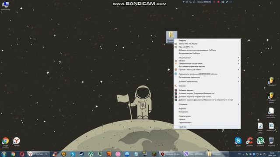Pause recording in Bandicam overlay bar
This screenshot has width=280, height=157.
(214, 2)
